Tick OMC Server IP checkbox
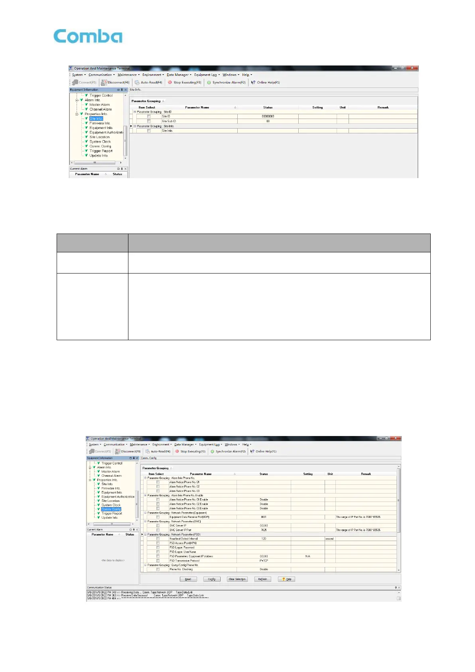The image size is (475, 672). tap(158, 525)
